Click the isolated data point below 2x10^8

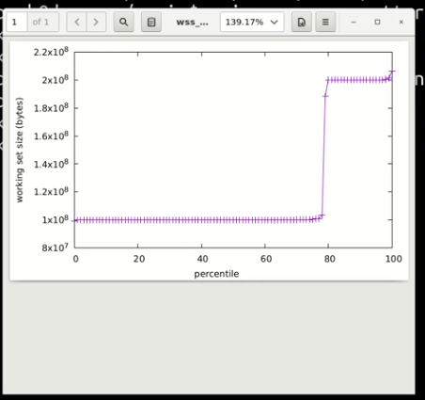(325, 96)
